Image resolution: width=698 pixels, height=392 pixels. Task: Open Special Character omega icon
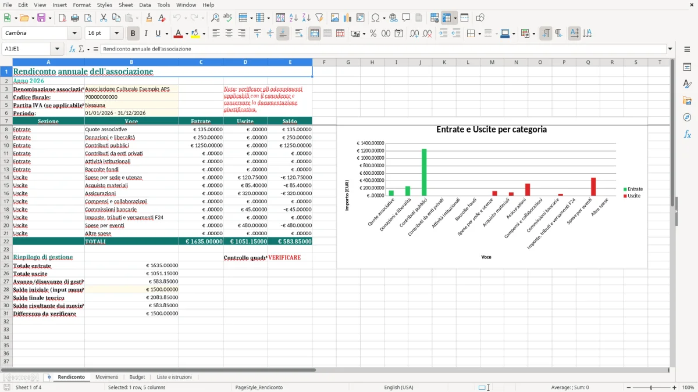(375, 18)
